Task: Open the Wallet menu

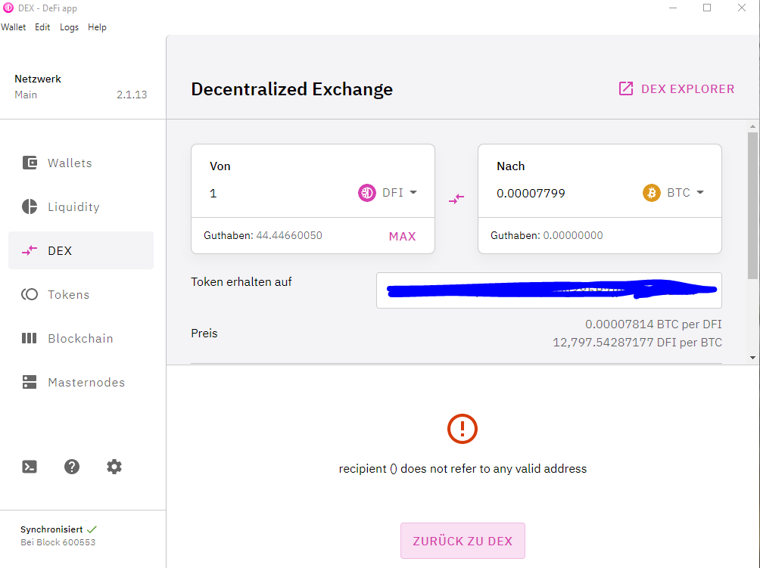Action: point(13,27)
